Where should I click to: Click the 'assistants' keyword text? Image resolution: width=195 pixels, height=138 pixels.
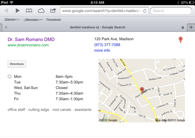pyautogui.click(x=83, y=110)
